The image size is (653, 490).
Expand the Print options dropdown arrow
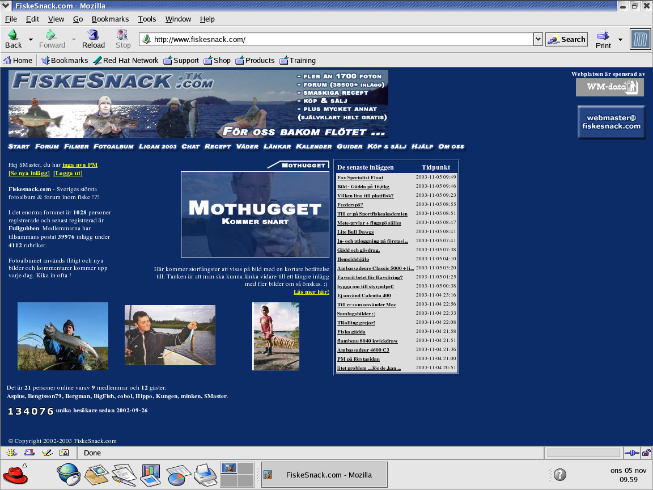[620, 40]
